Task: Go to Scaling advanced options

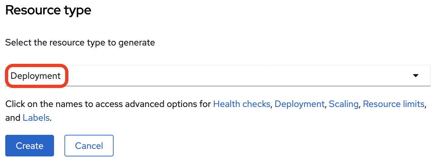Action: (343, 104)
